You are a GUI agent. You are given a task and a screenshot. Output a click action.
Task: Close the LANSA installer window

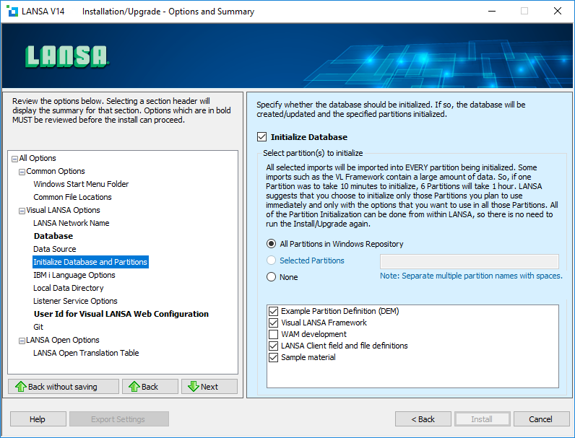[x=558, y=11]
